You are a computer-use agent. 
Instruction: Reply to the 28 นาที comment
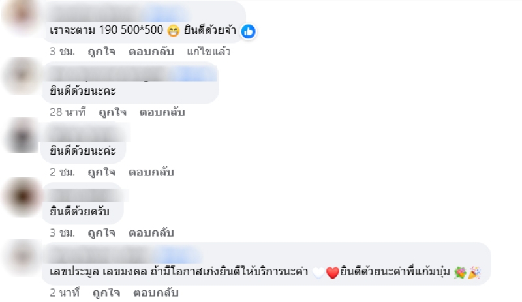(162, 112)
